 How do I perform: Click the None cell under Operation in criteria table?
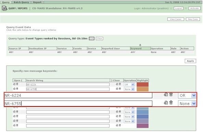point(154,52)
